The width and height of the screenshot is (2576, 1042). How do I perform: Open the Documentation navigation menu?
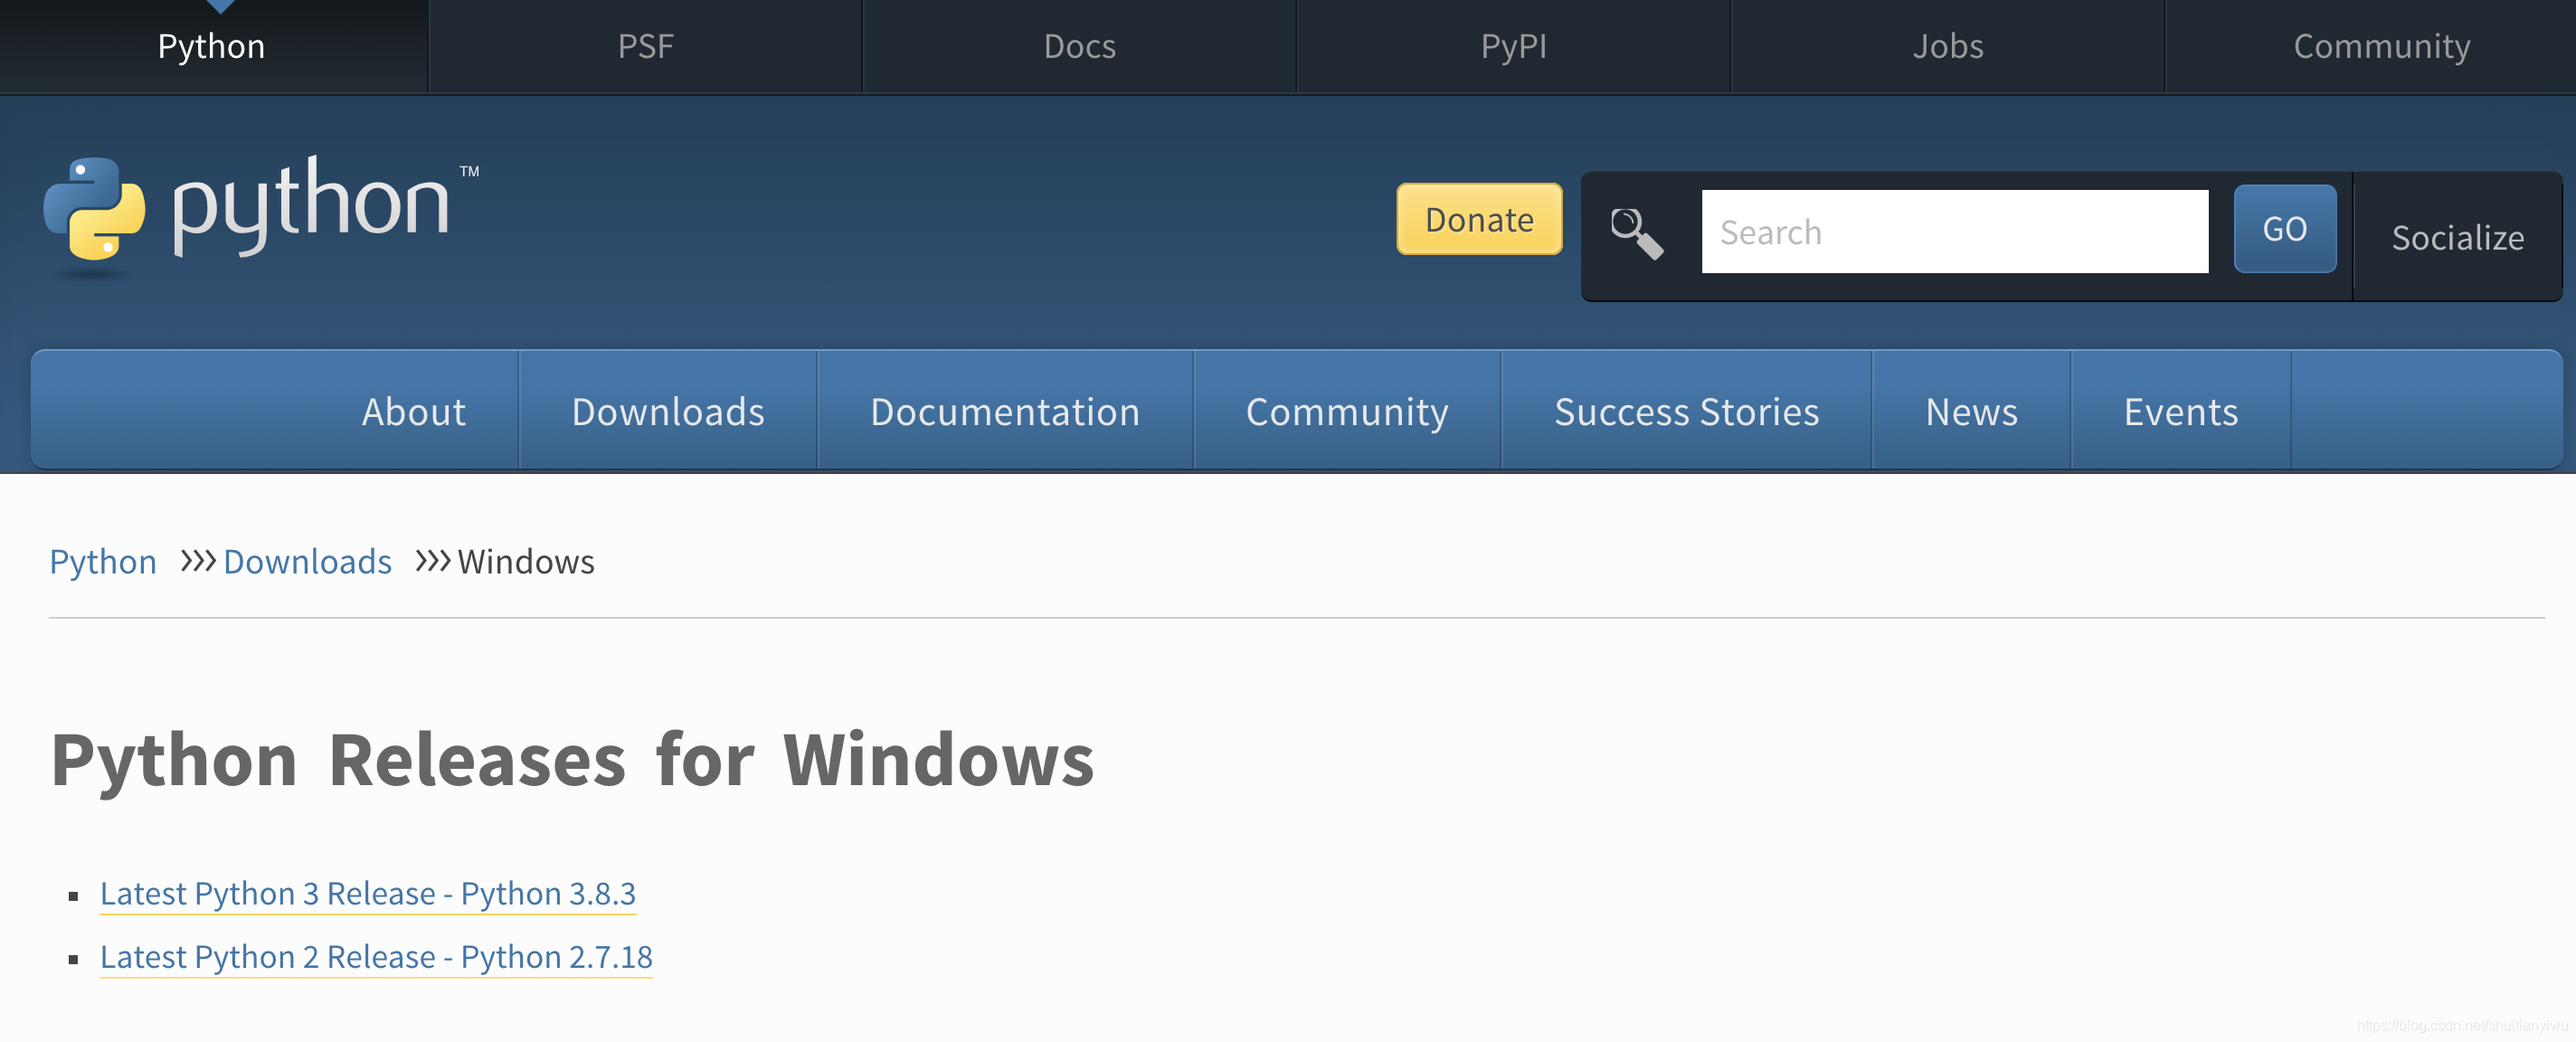pyautogui.click(x=1005, y=411)
